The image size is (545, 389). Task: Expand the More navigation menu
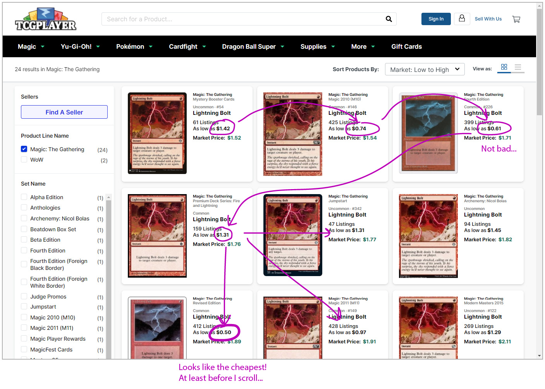tap(363, 46)
